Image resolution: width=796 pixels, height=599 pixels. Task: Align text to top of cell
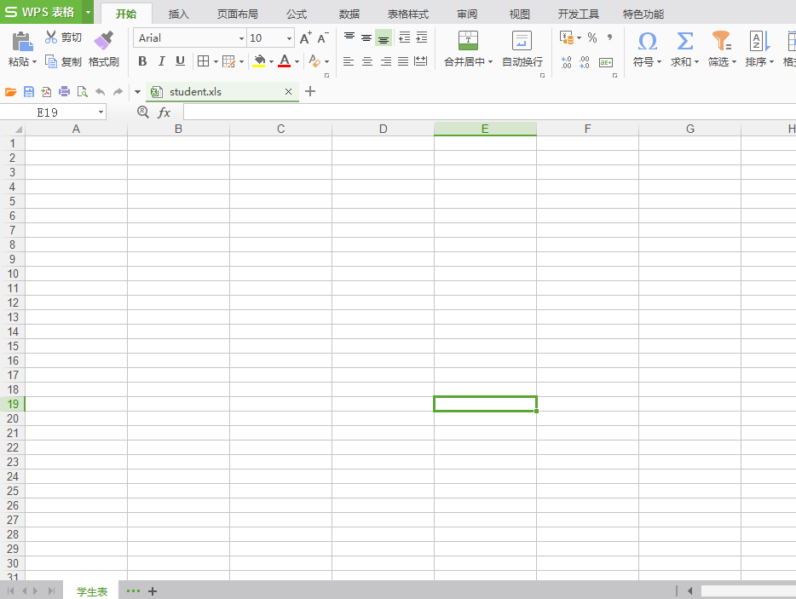[x=349, y=37]
